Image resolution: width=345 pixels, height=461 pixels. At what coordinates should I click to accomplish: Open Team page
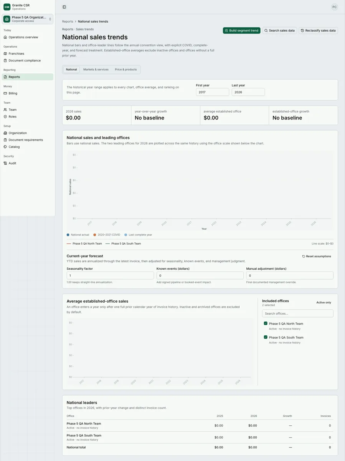(x=28, y=110)
